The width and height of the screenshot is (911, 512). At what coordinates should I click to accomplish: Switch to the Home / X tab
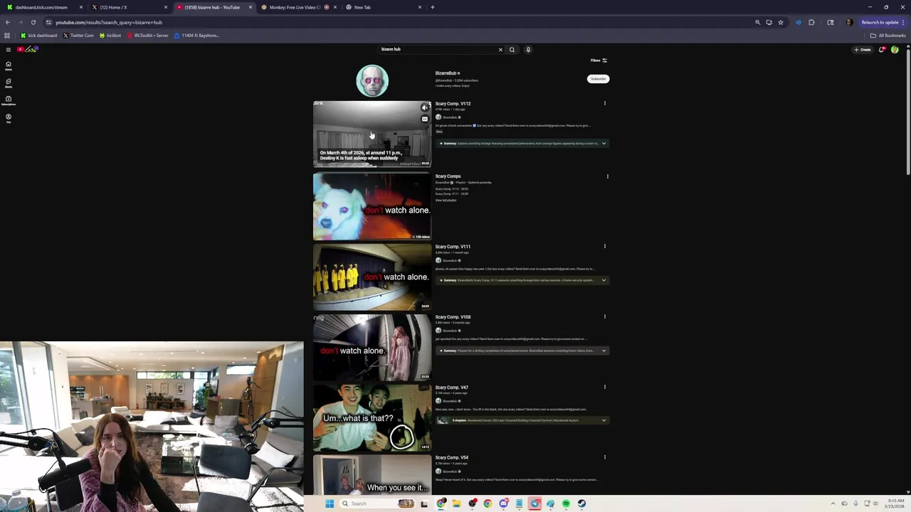click(x=130, y=7)
